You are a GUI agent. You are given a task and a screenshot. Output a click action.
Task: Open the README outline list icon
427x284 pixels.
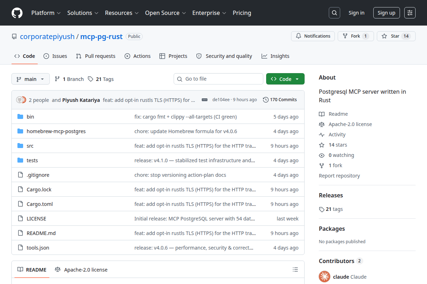(x=295, y=270)
